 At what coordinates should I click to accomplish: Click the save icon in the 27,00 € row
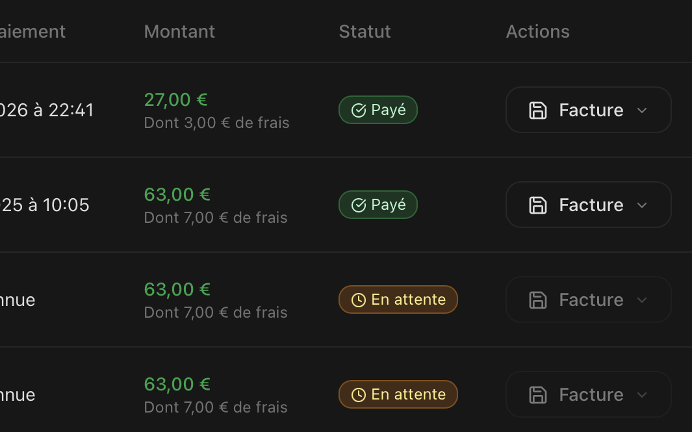tap(538, 110)
